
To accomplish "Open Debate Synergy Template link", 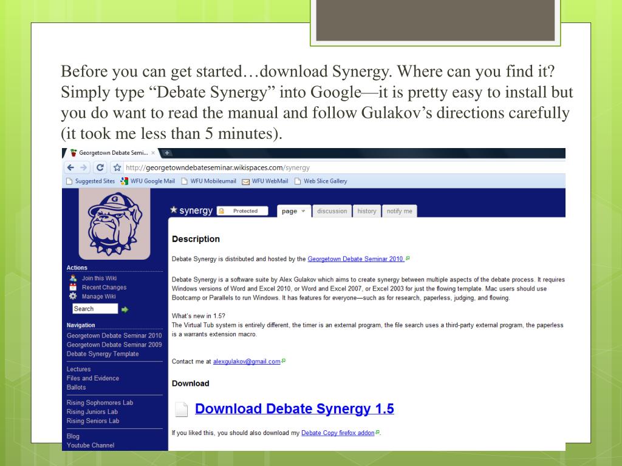I will (x=103, y=354).
